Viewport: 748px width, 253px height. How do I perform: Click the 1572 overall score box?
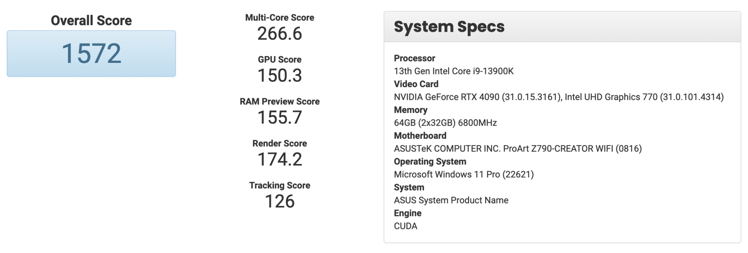91,54
